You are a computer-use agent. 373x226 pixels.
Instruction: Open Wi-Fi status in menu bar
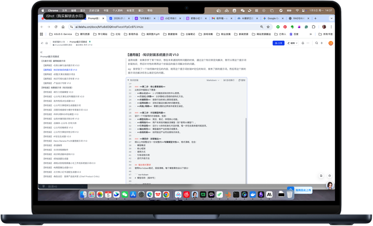[x=297, y=10]
